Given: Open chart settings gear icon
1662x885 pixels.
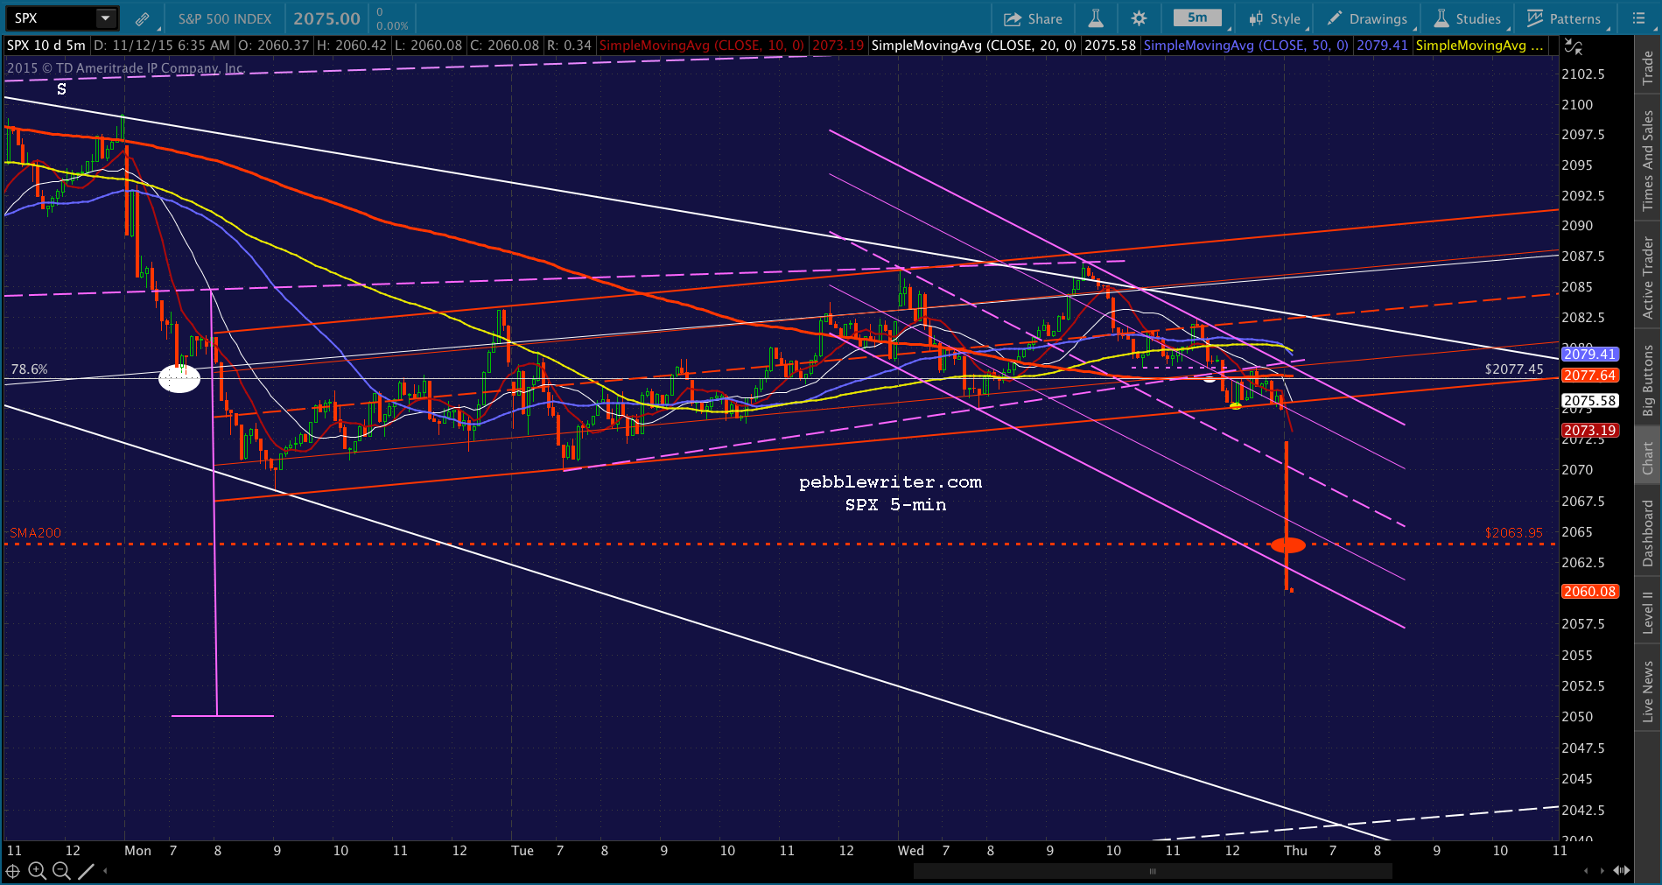Looking at the screenshot, I should (1139, 18).
